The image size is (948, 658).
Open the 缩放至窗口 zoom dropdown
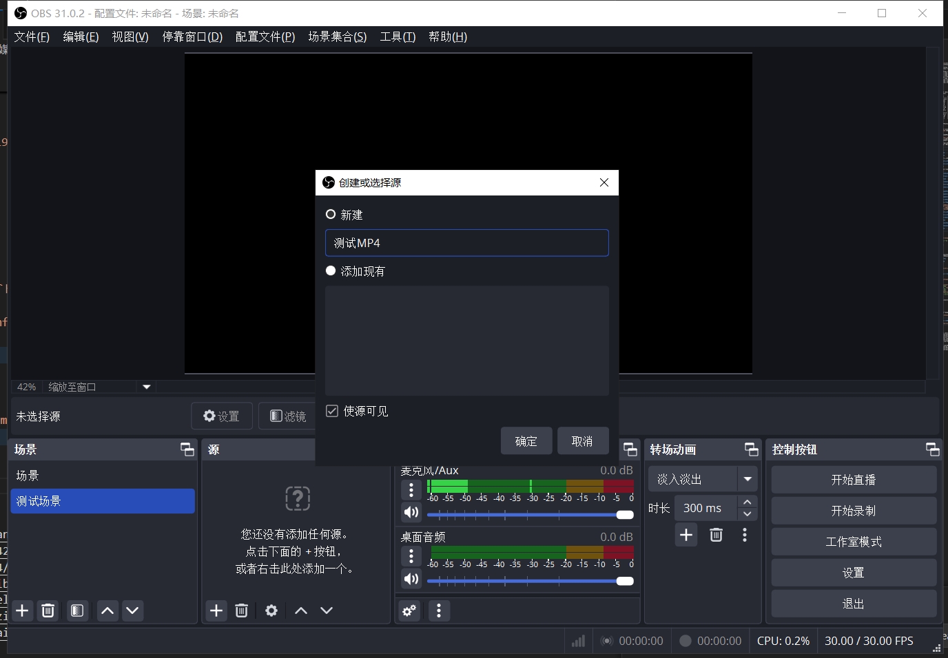(x=146, y=387)
